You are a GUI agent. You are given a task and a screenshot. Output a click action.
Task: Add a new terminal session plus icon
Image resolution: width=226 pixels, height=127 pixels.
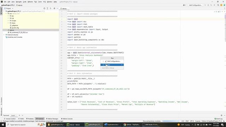click(19, 115)
